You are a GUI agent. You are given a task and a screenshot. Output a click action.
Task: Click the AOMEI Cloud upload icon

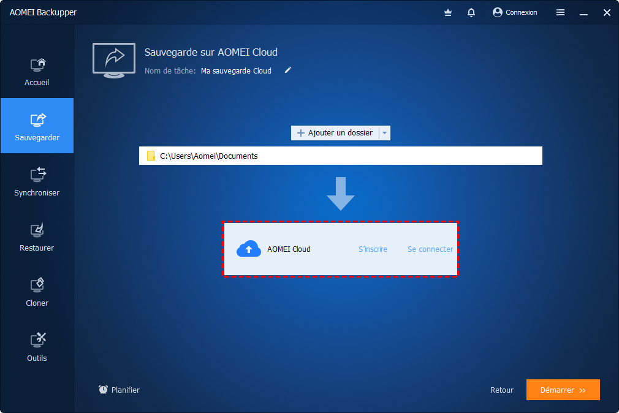(x=249, y=249)
